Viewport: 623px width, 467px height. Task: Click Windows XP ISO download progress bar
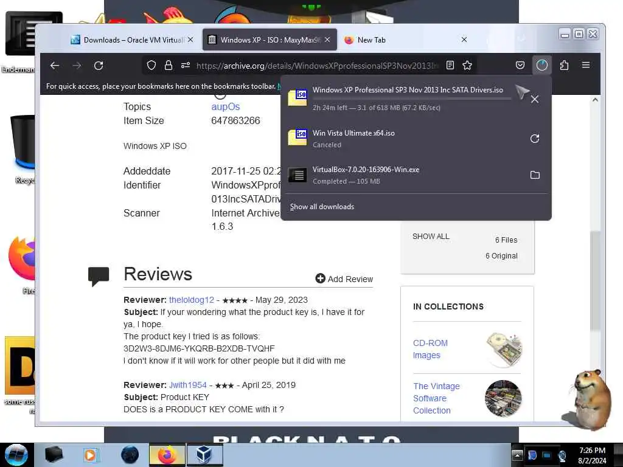pyautogui.click(x=412, y=99)
